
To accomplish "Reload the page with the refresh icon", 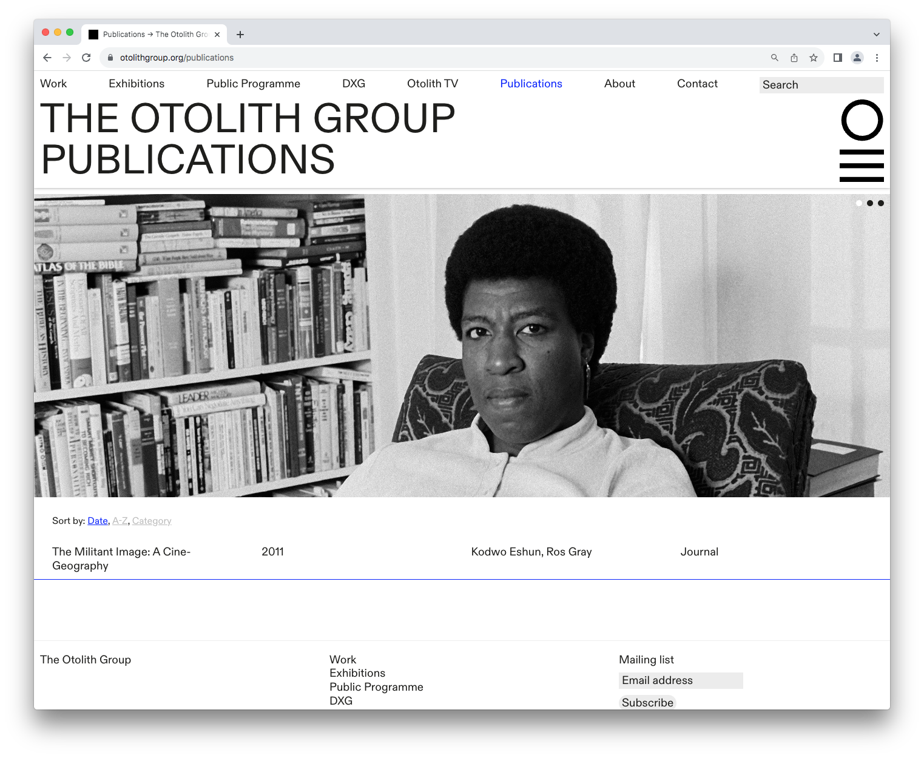I will 86,58.
